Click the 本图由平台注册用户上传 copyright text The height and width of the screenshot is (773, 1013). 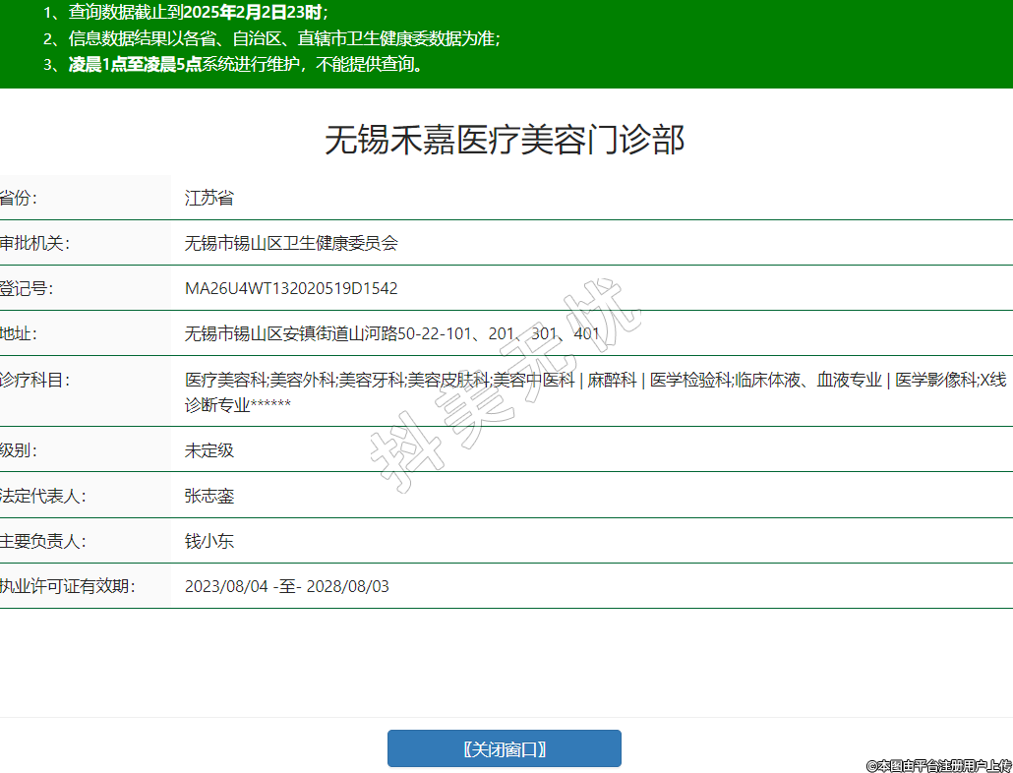(x=938, y=764)
